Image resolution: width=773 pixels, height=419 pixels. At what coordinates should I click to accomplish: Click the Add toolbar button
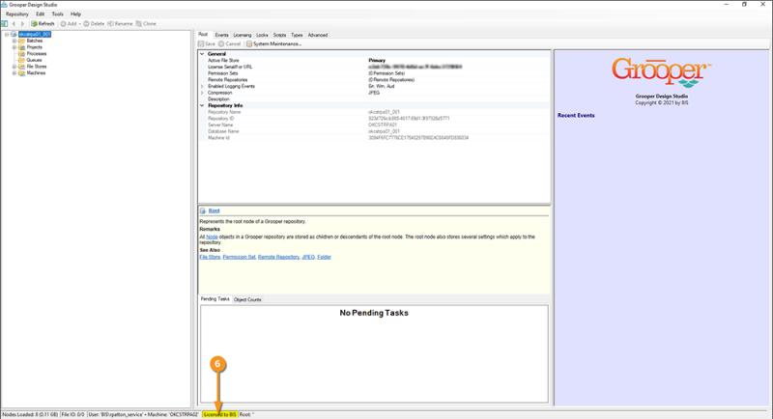[69, 23]
